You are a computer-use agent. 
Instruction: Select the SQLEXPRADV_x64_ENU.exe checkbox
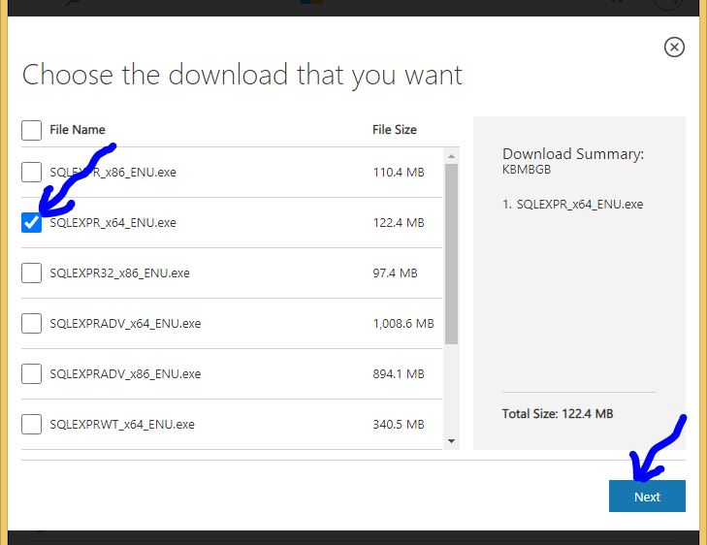[x=32, y=324]
